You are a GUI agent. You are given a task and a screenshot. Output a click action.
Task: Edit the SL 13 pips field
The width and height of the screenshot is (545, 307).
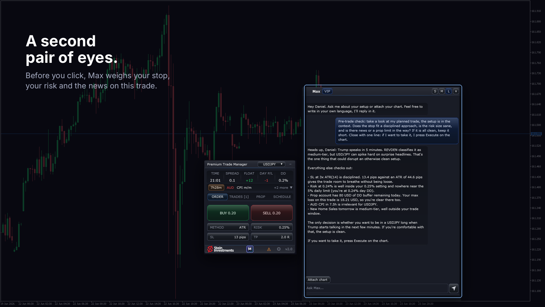(228, 237)
